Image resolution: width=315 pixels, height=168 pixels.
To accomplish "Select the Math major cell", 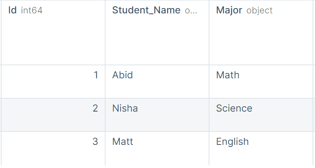I will 261,82.
